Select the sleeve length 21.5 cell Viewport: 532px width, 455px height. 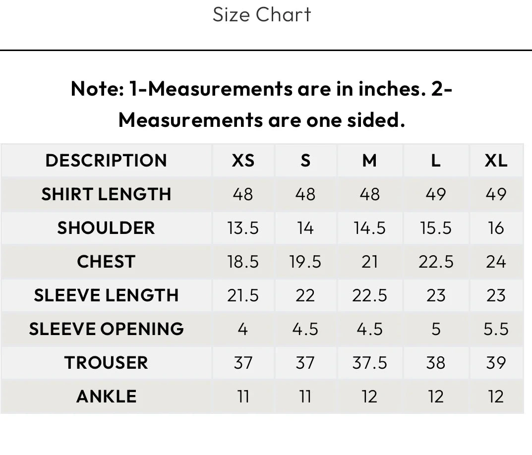tap(243, 295)
